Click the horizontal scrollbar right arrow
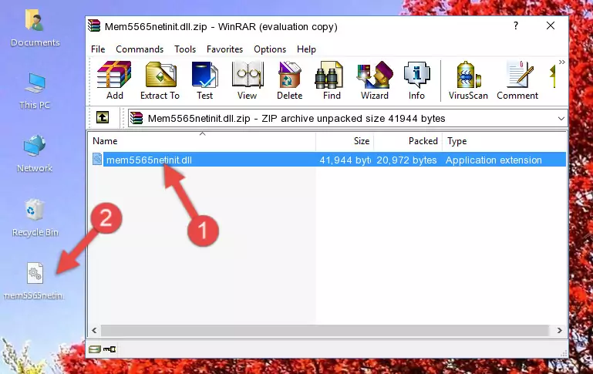The height and width of the screenshot is (374, 593). [x=559, y=330]
